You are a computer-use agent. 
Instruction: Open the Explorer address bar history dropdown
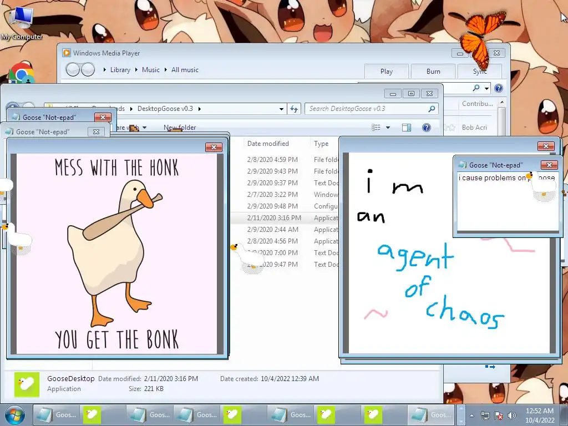click(281, 109)
